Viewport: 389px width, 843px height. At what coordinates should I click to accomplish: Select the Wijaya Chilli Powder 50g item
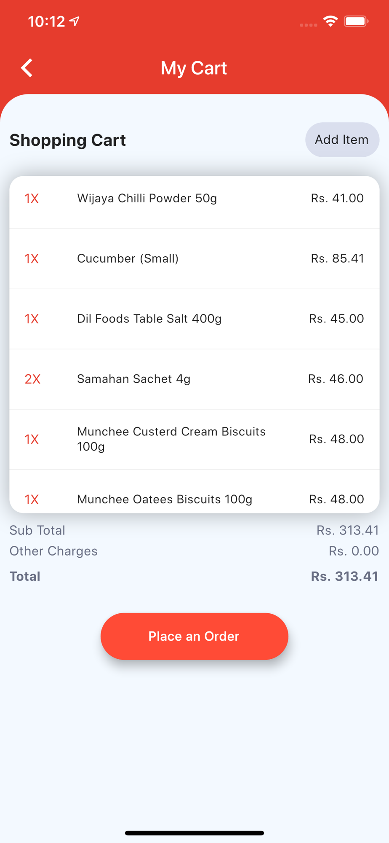[x=194, y=199]
